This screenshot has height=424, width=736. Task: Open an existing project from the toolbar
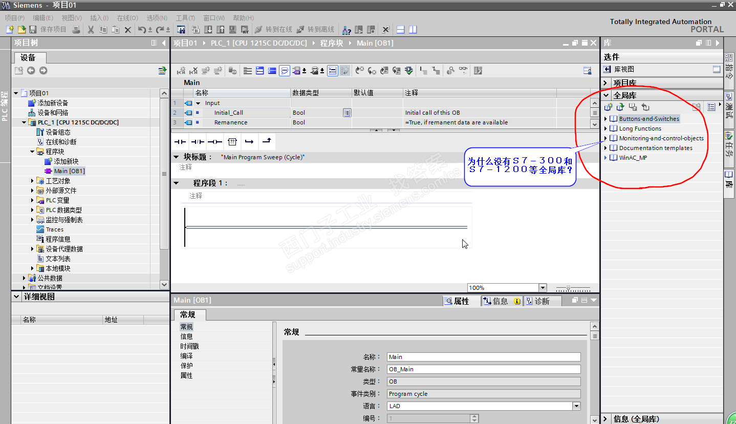(x=21, y=30)
